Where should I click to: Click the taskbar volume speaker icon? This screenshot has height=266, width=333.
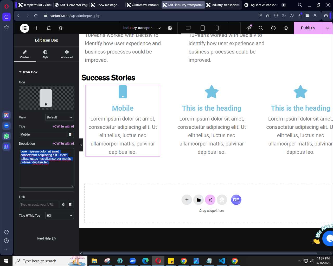pos(312,261)
